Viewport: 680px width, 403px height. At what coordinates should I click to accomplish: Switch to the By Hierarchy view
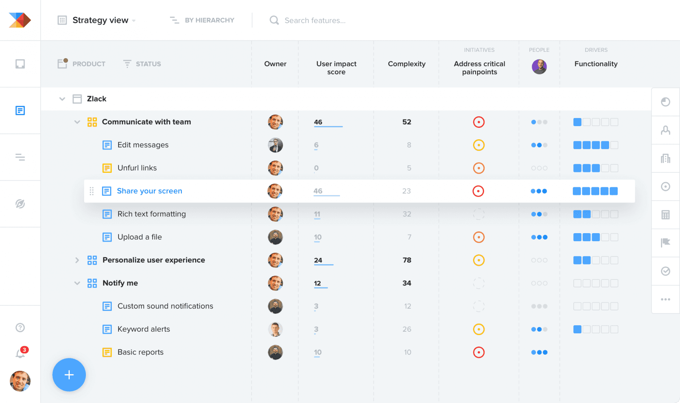202,20
